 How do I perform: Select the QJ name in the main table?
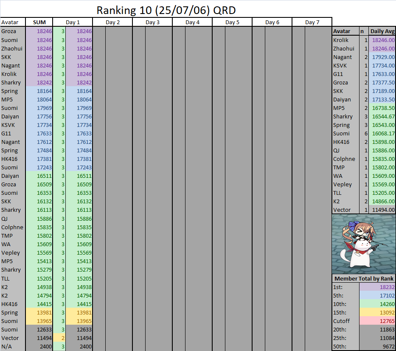click(13, 219)
